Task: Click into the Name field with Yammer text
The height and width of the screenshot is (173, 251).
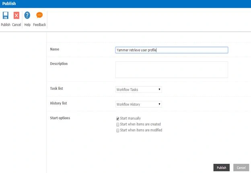Action: pos(172,50)
